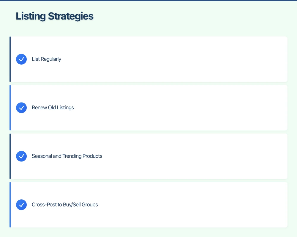Click the checkmark icon for Seasonal and Trending Products

(21, 156)
